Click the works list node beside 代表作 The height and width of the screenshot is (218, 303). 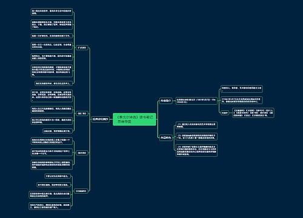253,113
